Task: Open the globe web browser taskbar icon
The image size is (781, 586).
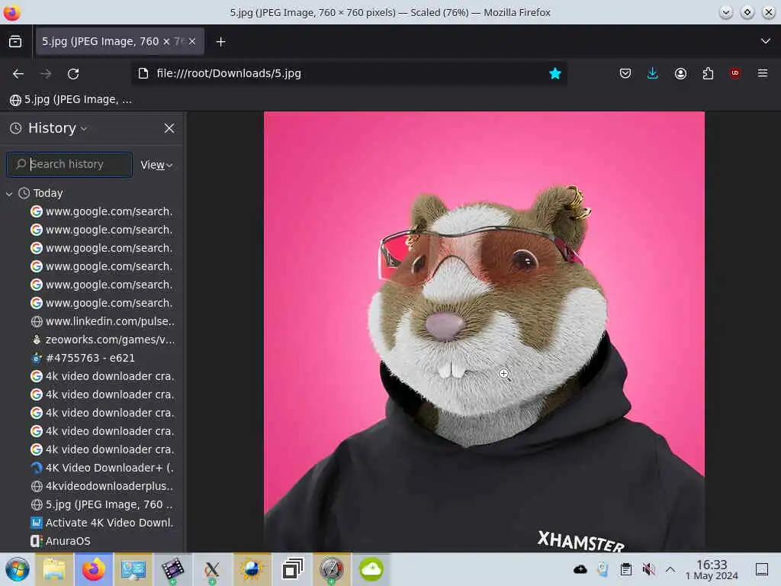Action: coord(252,569)
